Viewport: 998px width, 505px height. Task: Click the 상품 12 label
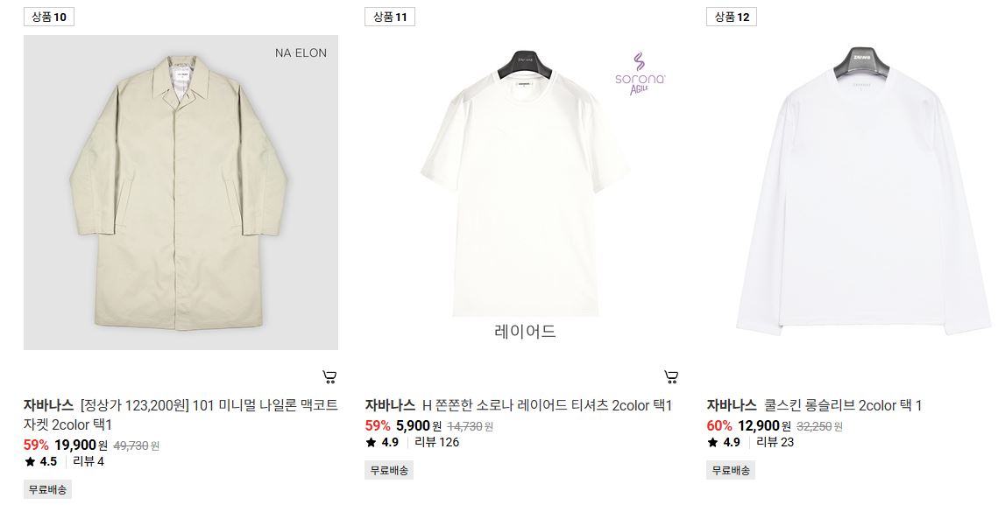(x=732, y=18)
